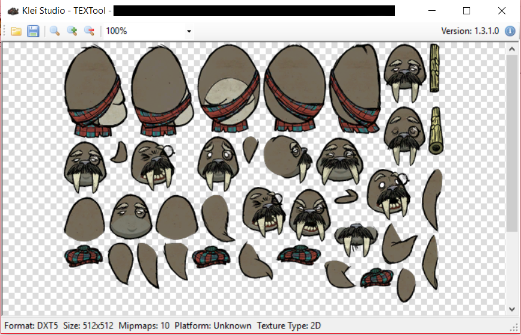Open a texture file via folder icon

(x=16, y=31)
